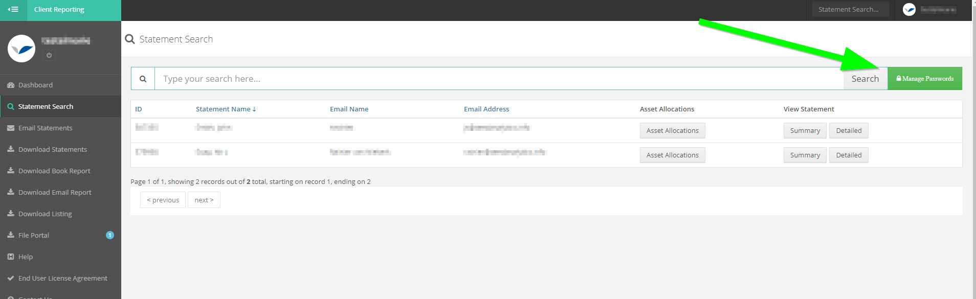Image resolution: width=976 pixels, height=299 pixels.
Task: Click the Download Listing icon
Action: pyautogui.click(x=11, y=214)
